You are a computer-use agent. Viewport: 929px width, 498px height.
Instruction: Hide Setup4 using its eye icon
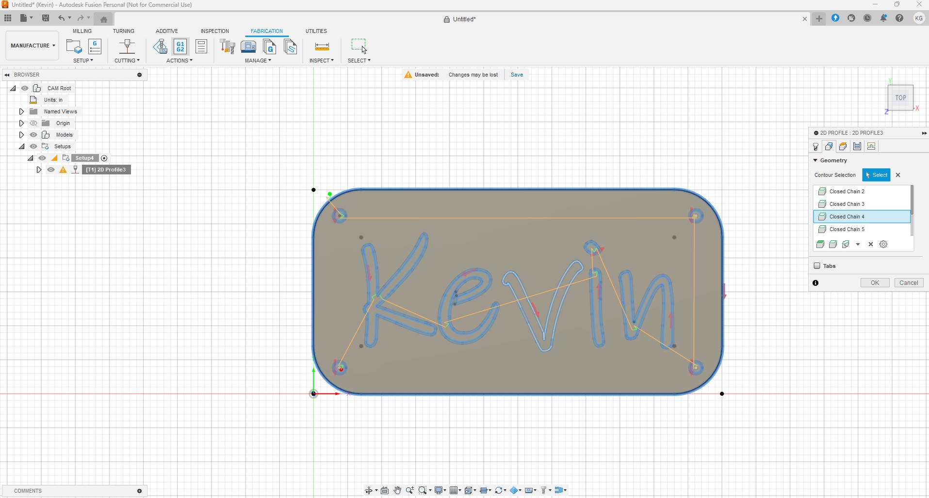42,158
